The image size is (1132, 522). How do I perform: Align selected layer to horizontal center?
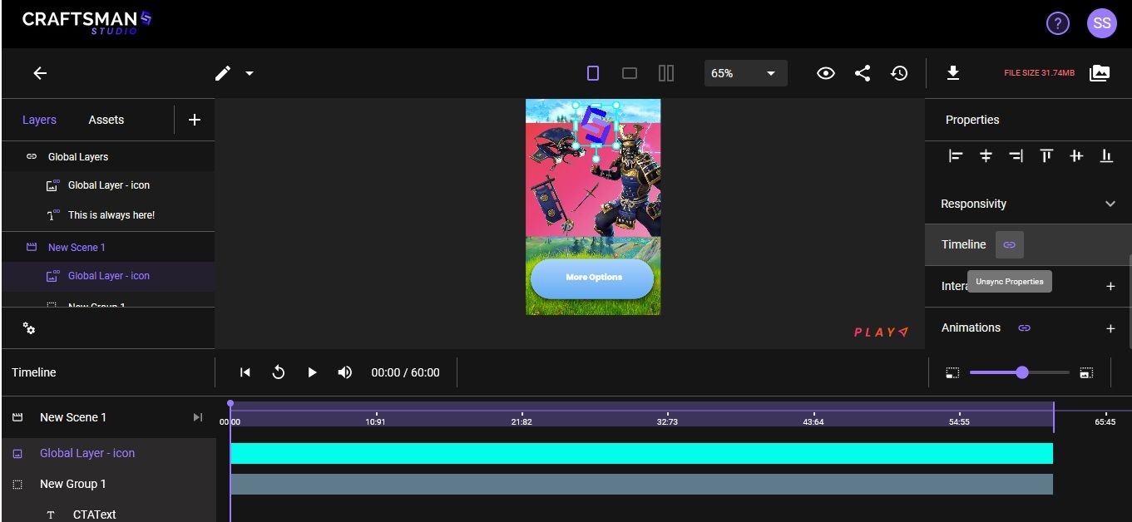pos(986,155)
